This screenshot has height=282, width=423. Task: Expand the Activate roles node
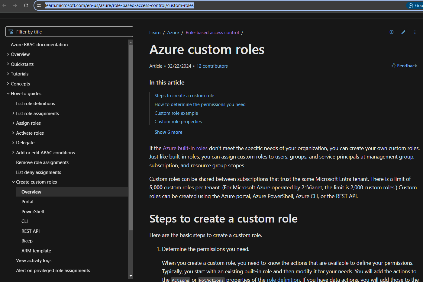pyautogui.click(x=13, y=133)
